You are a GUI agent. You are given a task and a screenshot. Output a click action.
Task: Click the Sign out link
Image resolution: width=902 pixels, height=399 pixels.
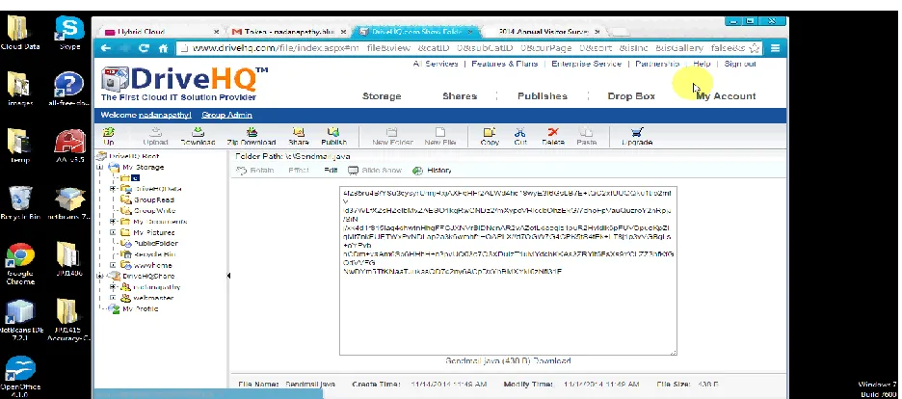click(740, 64)
